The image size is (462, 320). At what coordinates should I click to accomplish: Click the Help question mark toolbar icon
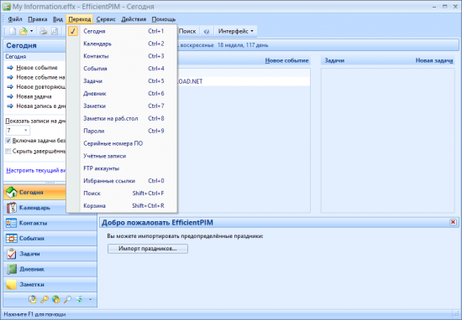point(207,31)
